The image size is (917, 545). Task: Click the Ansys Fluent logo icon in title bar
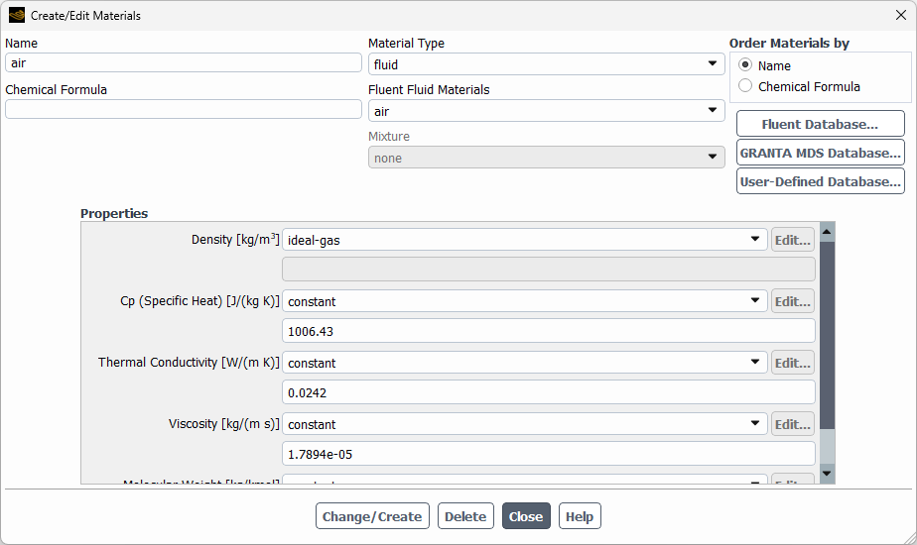17,16
